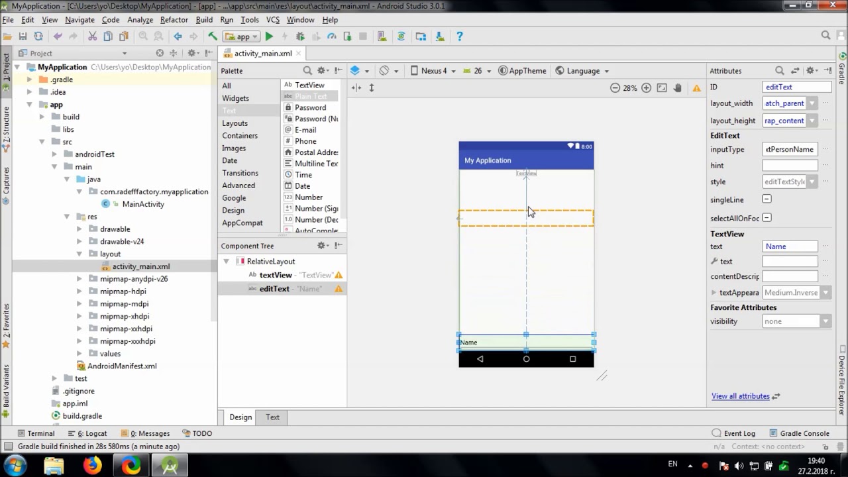Open the Logcat tool window
The height and width of the screenshot is (477, 848).
[87, 433]
